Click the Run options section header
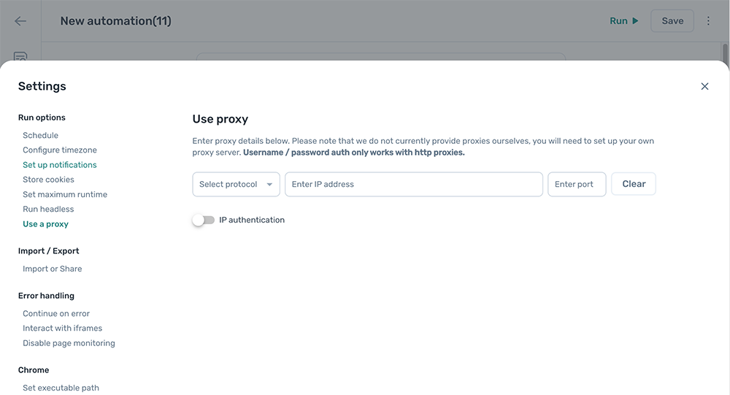 coord(42,118)
